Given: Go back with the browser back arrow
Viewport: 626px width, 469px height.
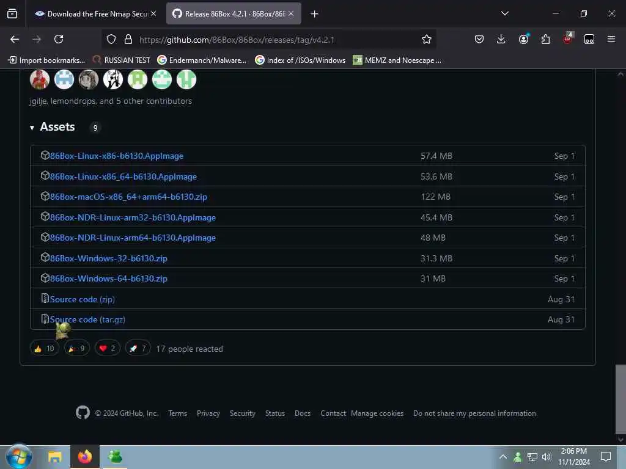Looking at the screenshot, I should point(15,39).
